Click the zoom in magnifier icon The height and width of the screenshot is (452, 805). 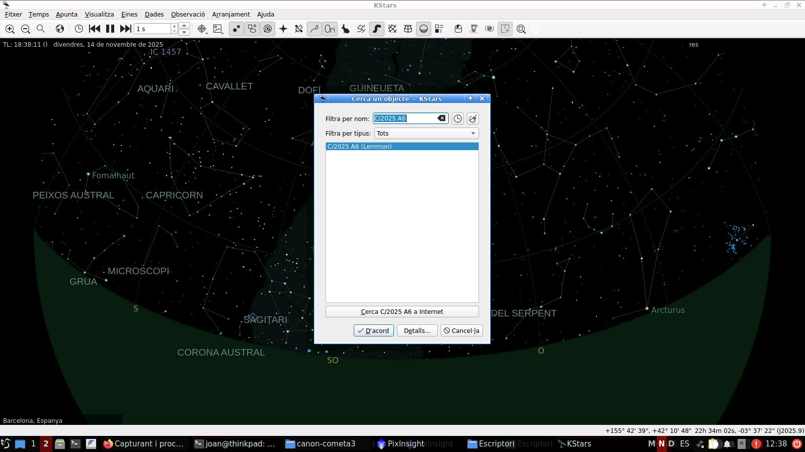click(10, 29)
